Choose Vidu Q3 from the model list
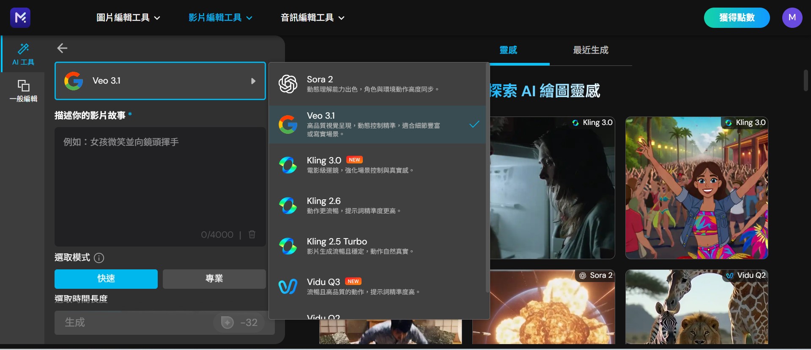This screenshot has height=350, width=811. pyautogui.click(x=377, y=286)
